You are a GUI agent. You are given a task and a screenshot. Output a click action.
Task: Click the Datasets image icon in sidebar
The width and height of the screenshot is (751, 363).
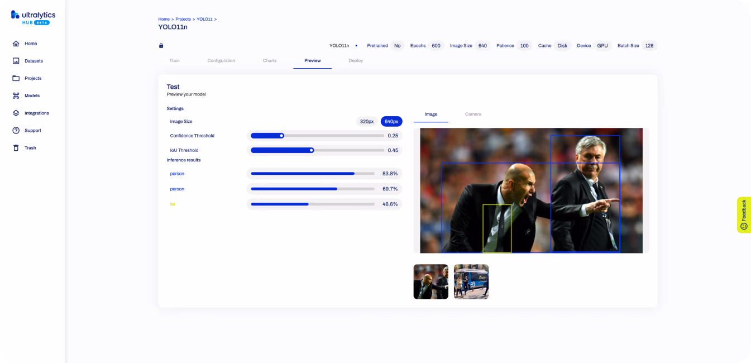click(x=16, y=61)
